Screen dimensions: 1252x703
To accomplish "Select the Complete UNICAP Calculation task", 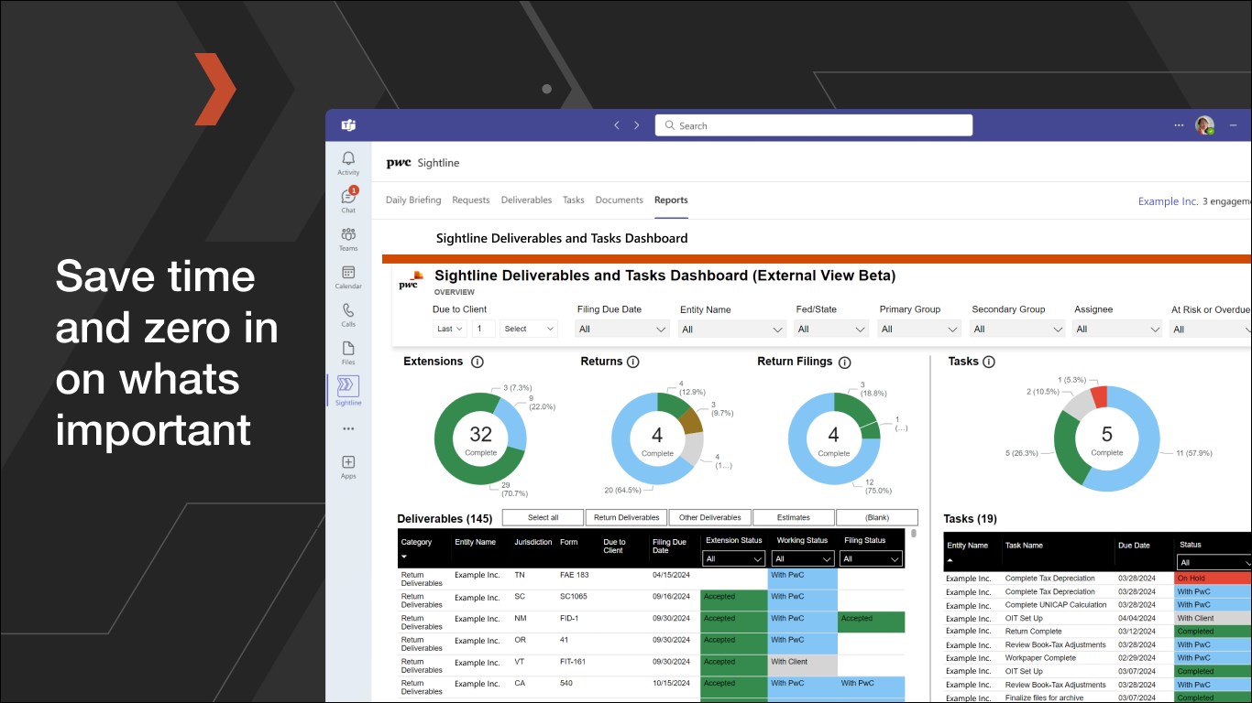I will [x=1056, y=605].
